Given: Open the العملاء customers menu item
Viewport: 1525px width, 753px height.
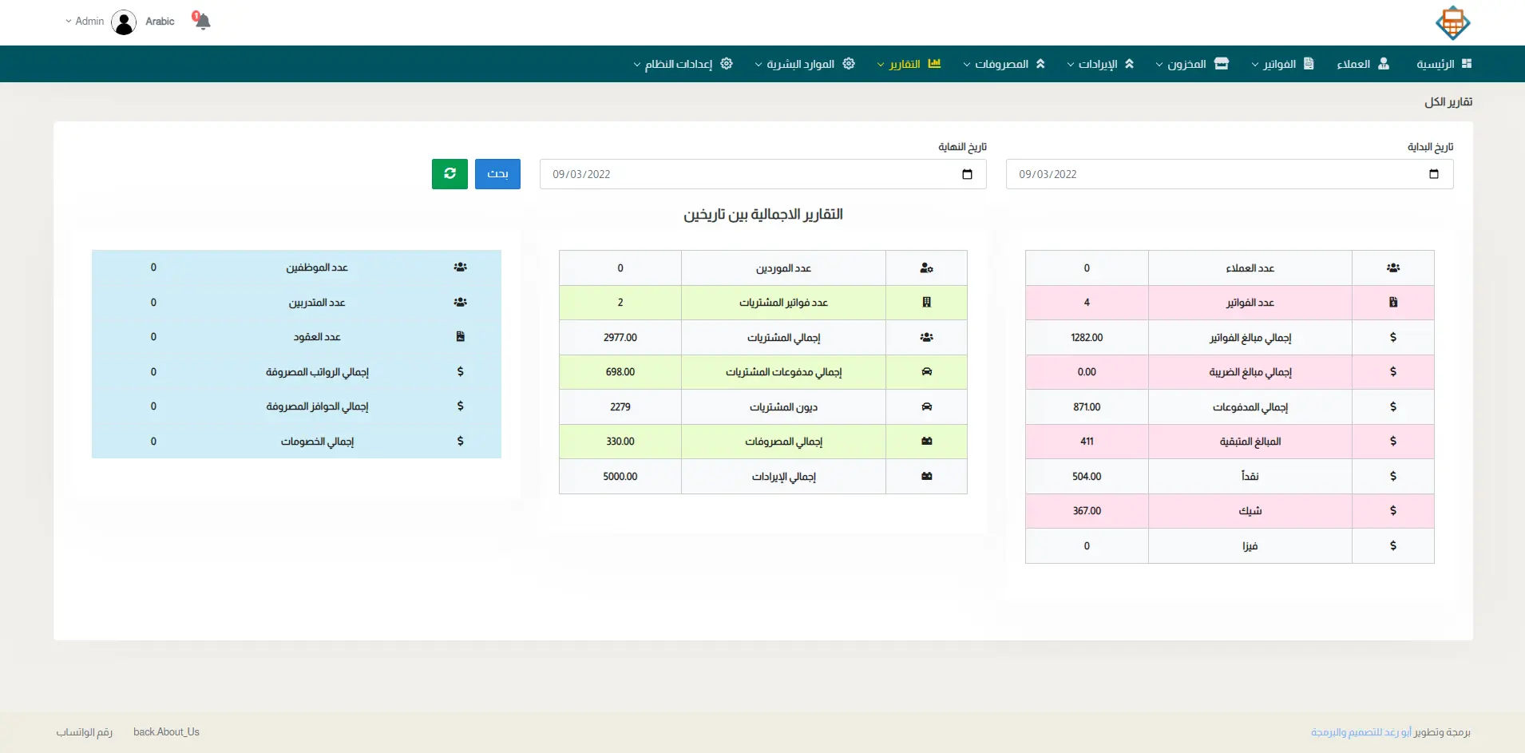Looking at the screenshot, I should [x=1363, y=64].
